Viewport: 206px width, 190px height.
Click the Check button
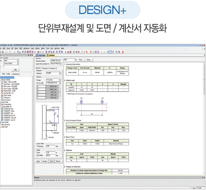[51, 161]
